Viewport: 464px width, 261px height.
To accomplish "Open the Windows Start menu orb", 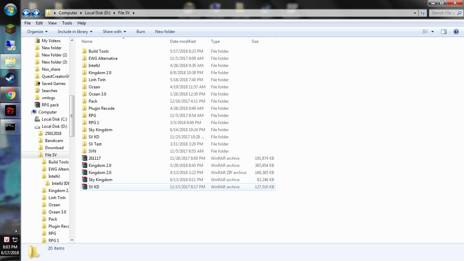I will (x=11, y=9).
